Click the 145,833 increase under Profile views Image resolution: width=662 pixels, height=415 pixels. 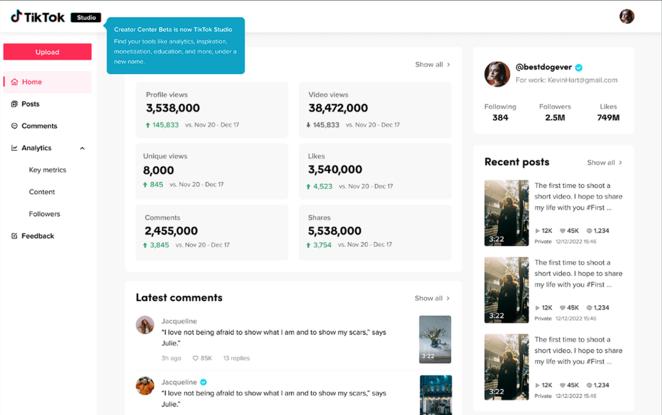(x=162, y=125)
